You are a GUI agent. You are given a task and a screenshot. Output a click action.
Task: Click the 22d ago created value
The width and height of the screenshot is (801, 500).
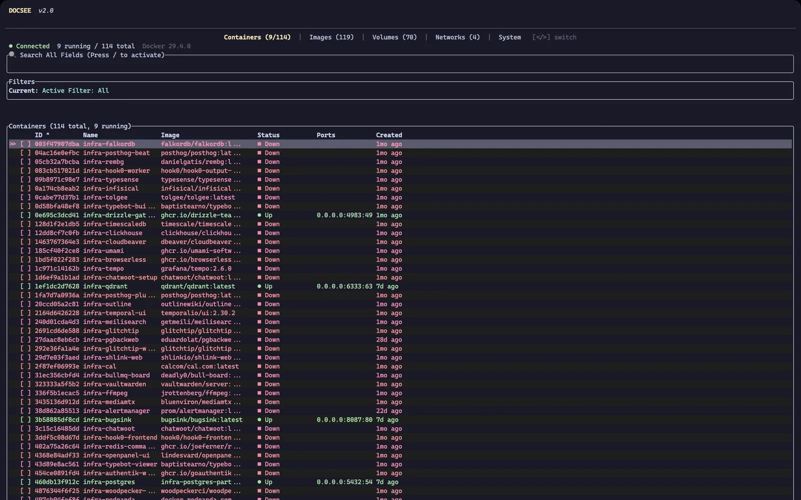pyautogui.click(x=389, y=411)
